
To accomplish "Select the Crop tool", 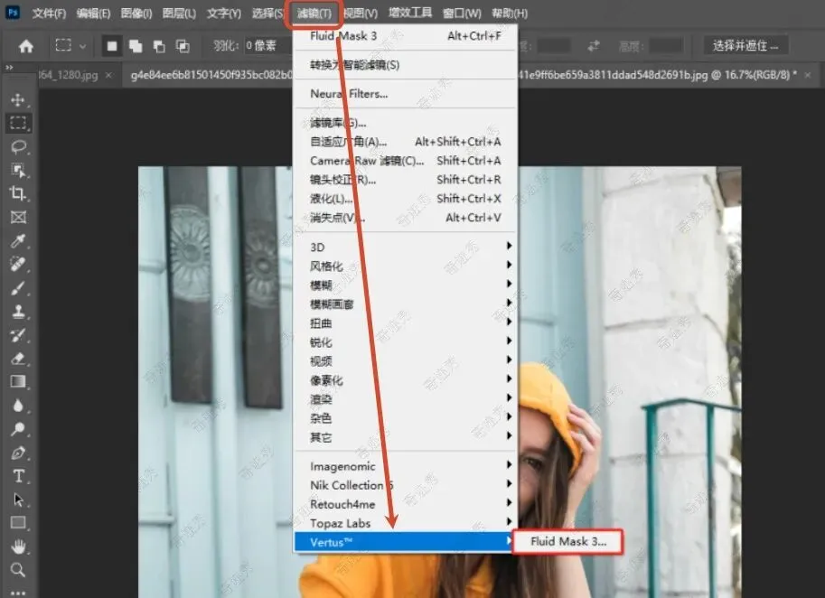I will click(18, 193).
